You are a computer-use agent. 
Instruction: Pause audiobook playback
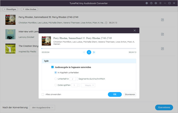[89, 52]
